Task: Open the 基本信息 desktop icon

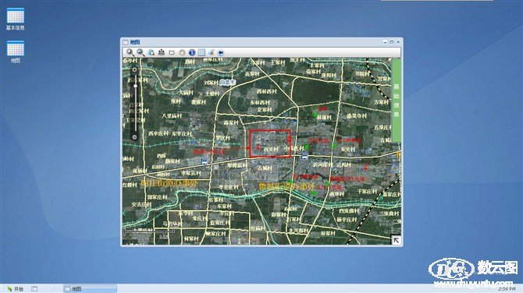Action: tap(16, 19)
